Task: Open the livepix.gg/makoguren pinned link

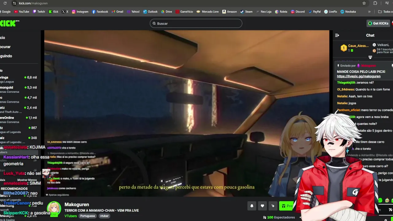Action: (x=359, y=76)
